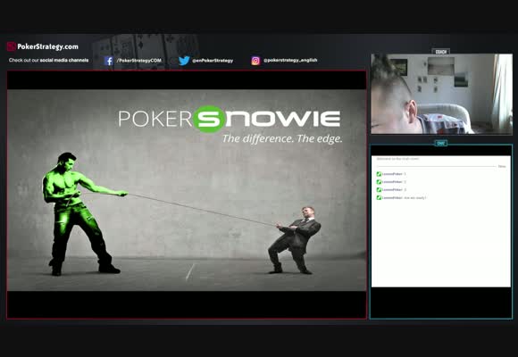
Task: Click 'Check out our social media channels' text
Action: point(48,60)
